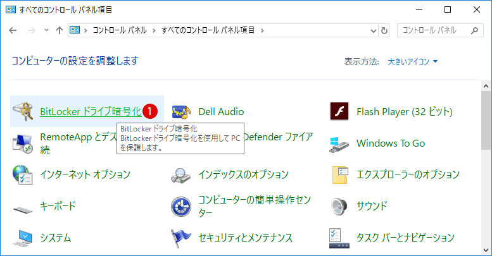Open the Windows To Go link

pyautogui.click(x=391, y=143)
